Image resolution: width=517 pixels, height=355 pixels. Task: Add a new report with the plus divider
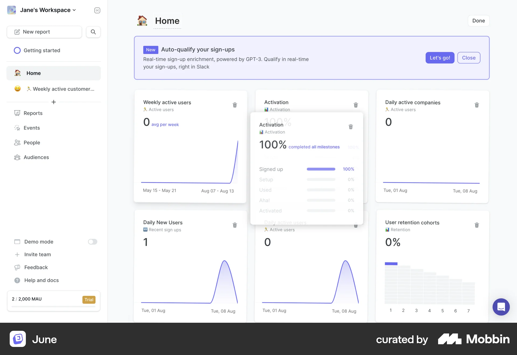pos(54,102)
